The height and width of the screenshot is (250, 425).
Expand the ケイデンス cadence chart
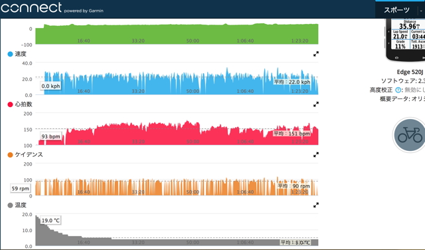point(316,155)
